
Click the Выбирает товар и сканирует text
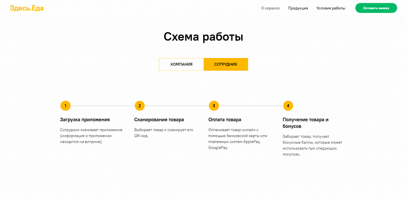tap(164, 133)
